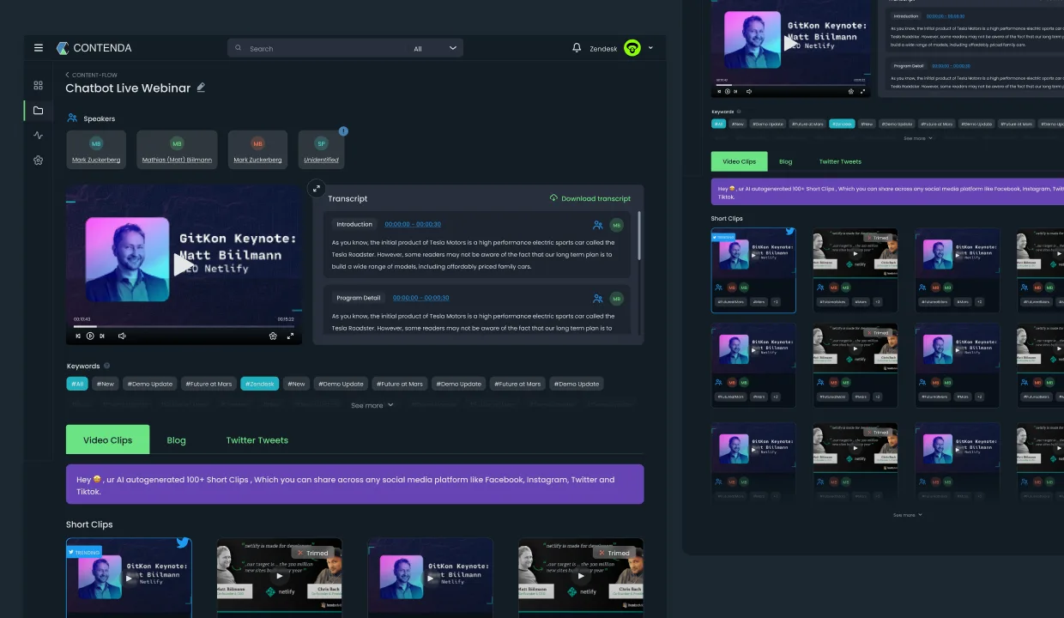Viewport: 1064px width, 618px height.
Task: Skip to previous in main video player
Action: click(77, 336)
